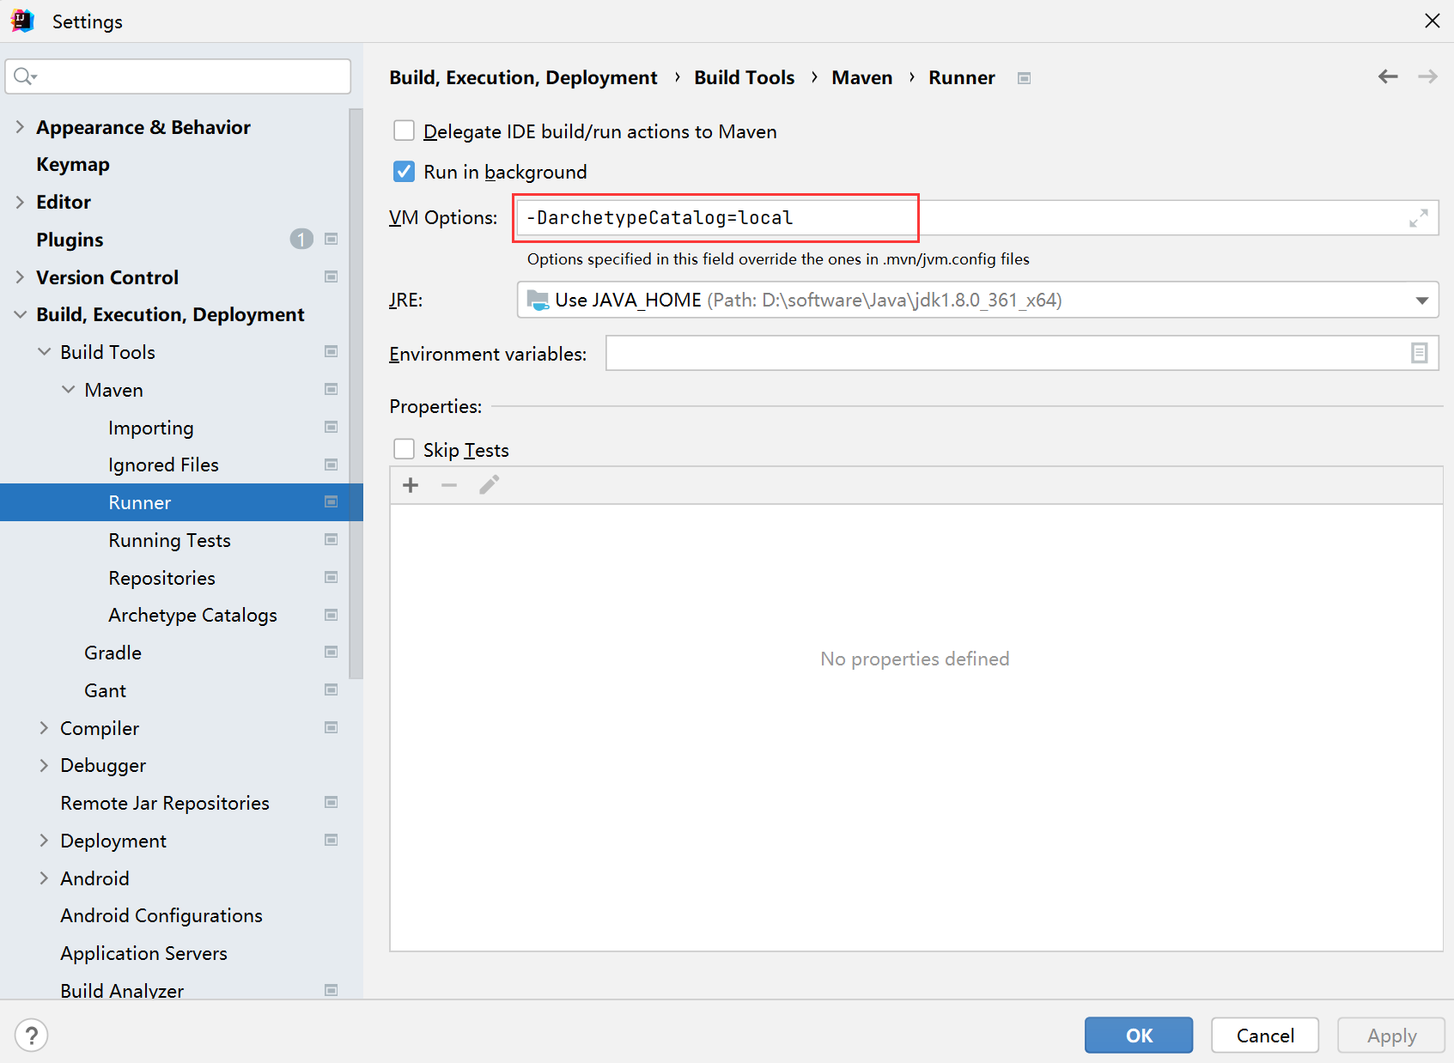Click the project icon on the Running Tests row
The height and width of the screenshot is (1063, 1454).
click(332, 539)
